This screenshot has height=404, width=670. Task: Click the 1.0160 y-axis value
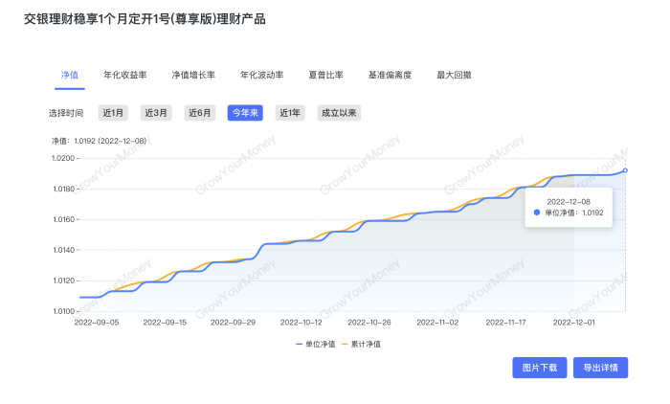63,219
